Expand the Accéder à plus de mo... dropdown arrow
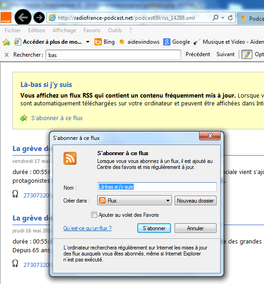The height and width of the screenshot is (284, 264). click(x=88, y=42)
